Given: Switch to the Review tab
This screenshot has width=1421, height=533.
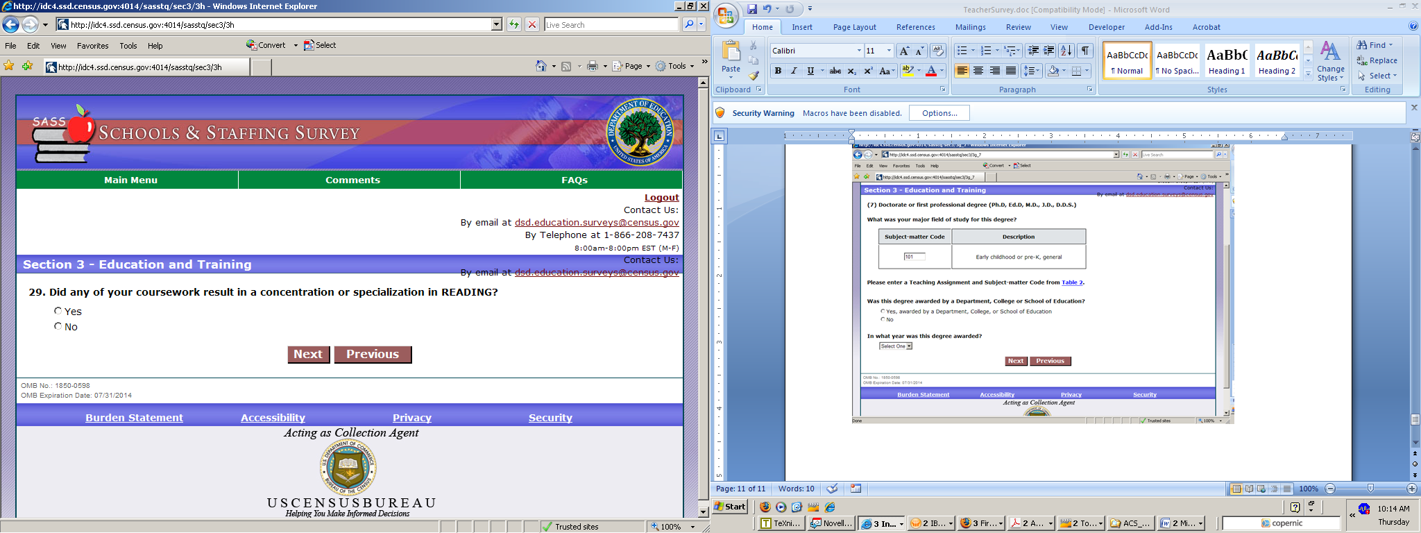Looking at the screenshot, I should (x=1018, y=27).
